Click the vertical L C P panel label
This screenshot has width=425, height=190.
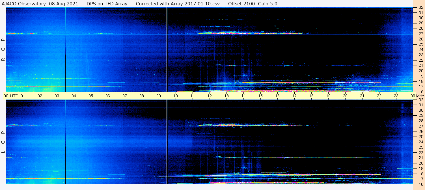point(3,142)
